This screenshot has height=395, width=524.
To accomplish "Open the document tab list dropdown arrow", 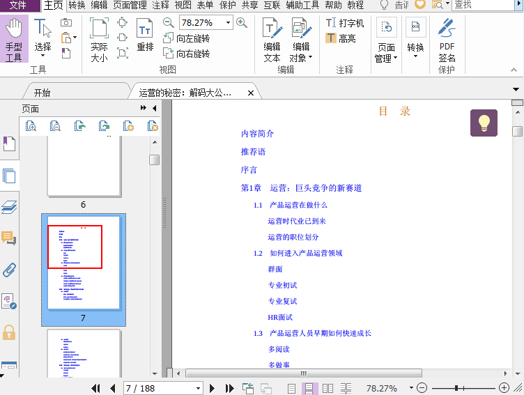I will click(x=516, y=90).
